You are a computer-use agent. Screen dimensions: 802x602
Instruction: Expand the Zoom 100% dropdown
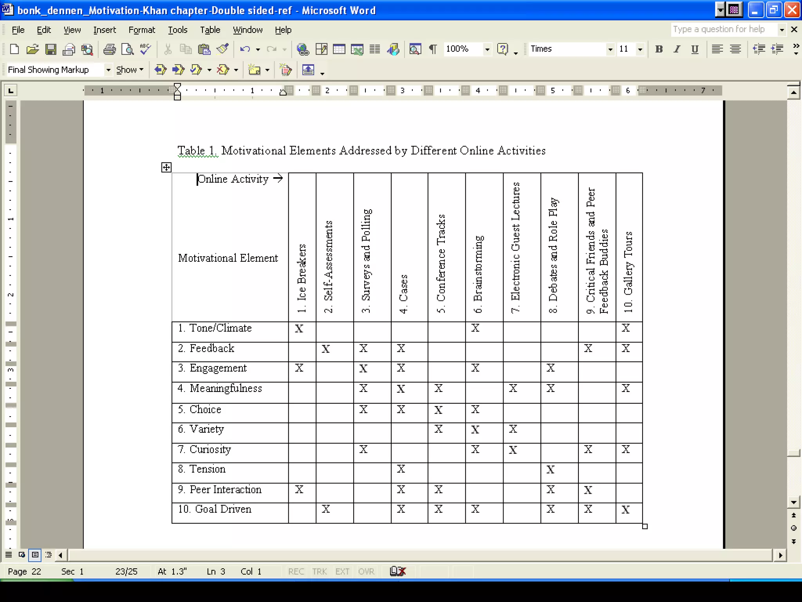pos(487,49)
